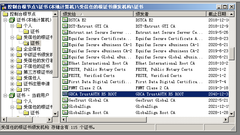Click the FESTE, Verified Certs icon
This screenshot has width=240, height=135.
coord(65,75)
